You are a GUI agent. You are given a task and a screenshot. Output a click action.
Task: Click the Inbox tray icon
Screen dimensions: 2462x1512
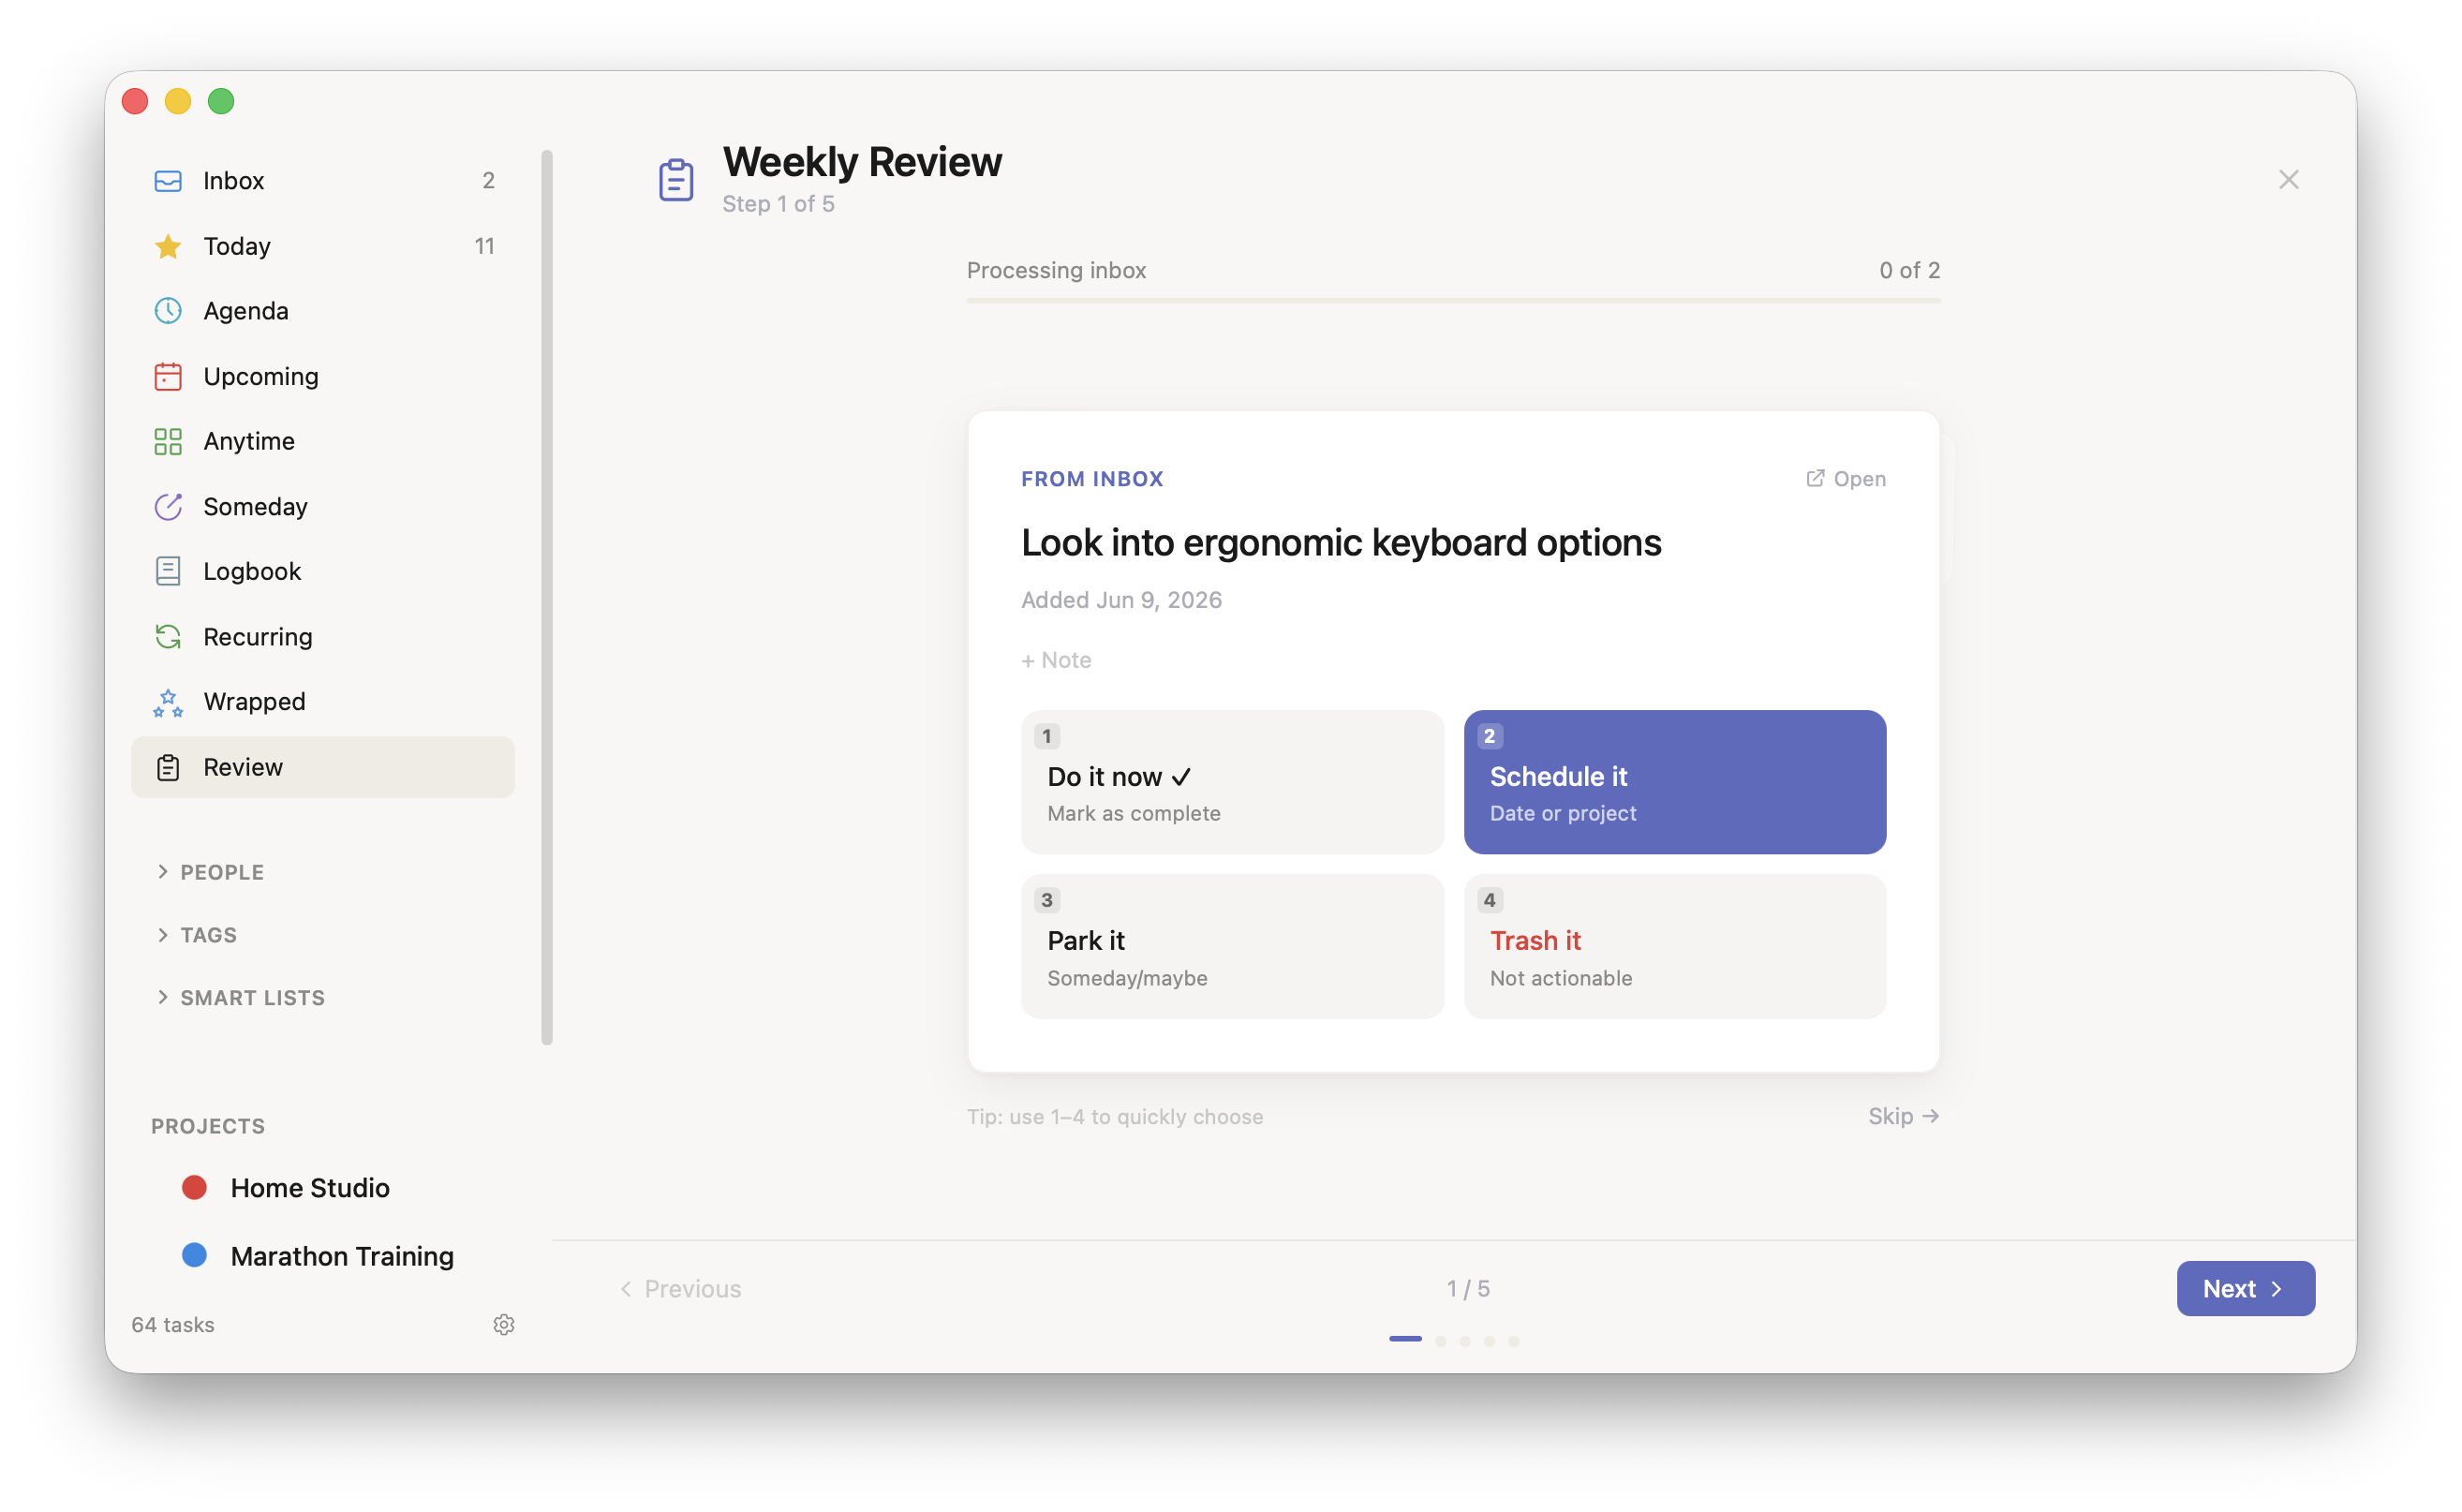pos(168,181)
